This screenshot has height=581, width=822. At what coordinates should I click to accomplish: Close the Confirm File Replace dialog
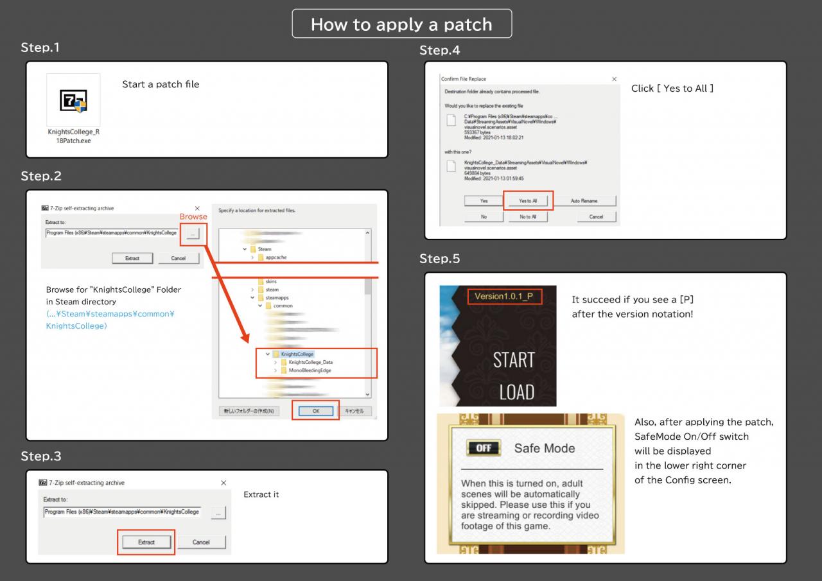tap(614, 79)
